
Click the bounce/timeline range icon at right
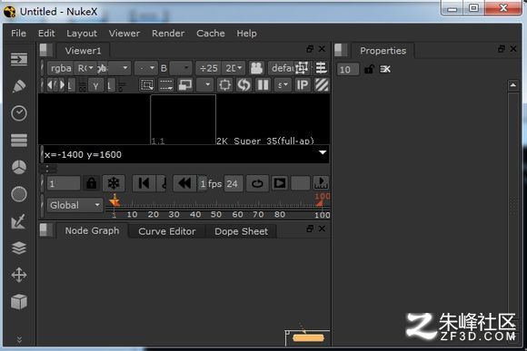click(x=321, y=183)
